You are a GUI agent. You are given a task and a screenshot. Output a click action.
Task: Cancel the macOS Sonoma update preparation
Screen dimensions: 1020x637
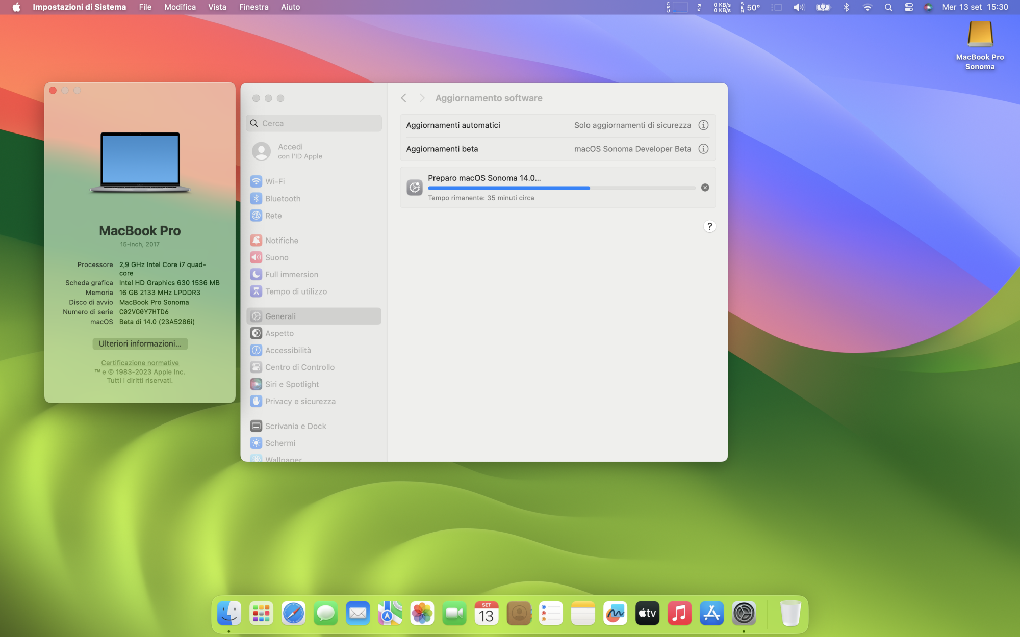click(x=705, y=188)
